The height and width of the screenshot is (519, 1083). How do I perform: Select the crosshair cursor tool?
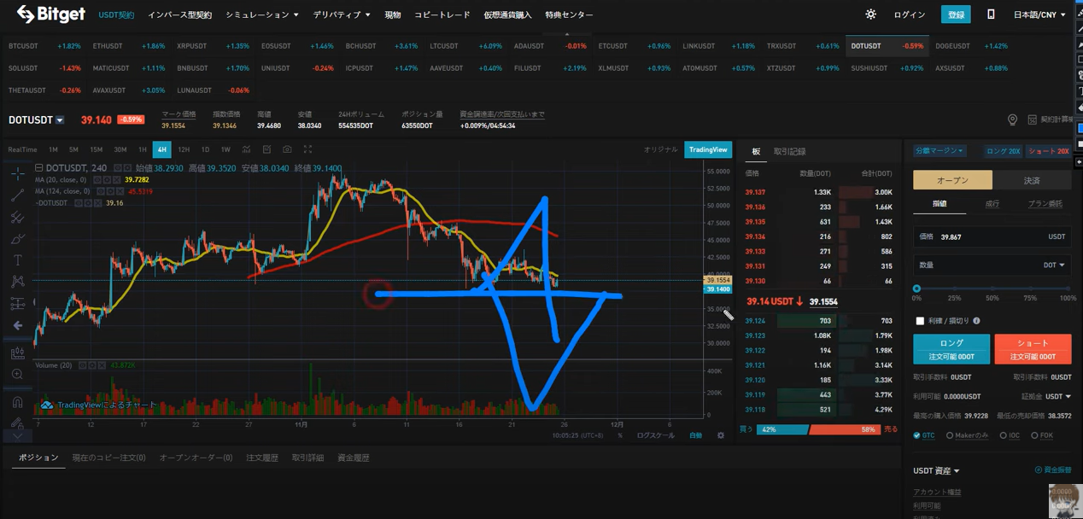tap(17, 174)
